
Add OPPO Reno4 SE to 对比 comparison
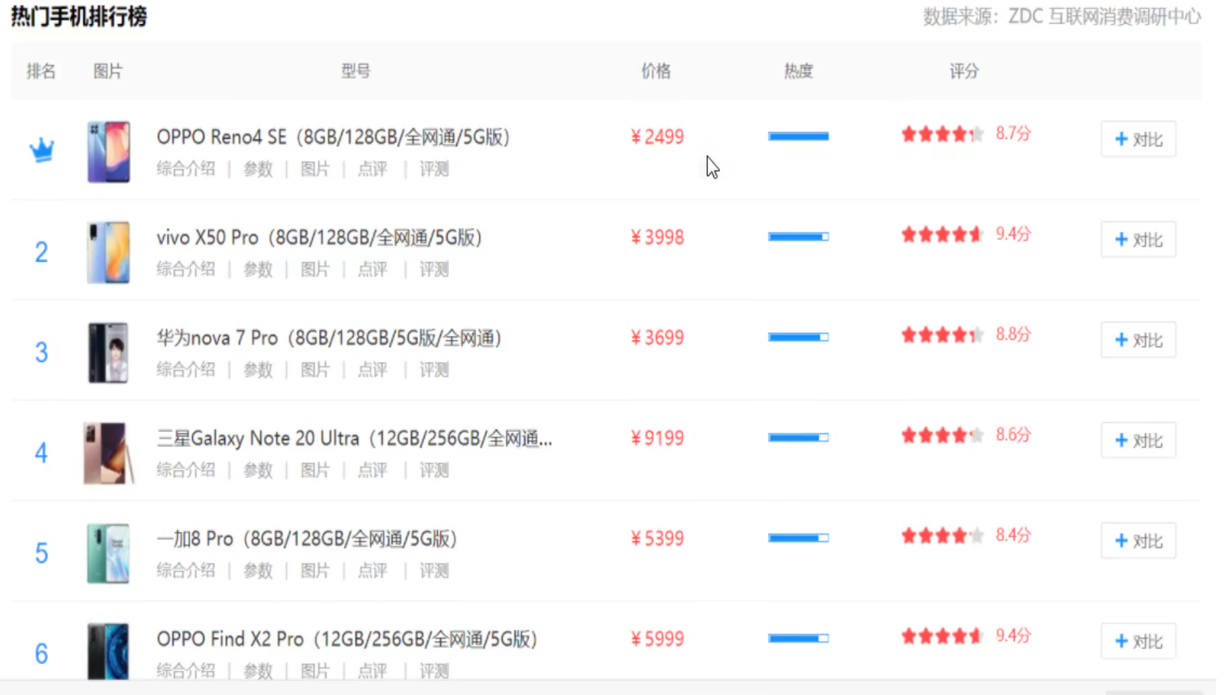tap(1138, 140)
